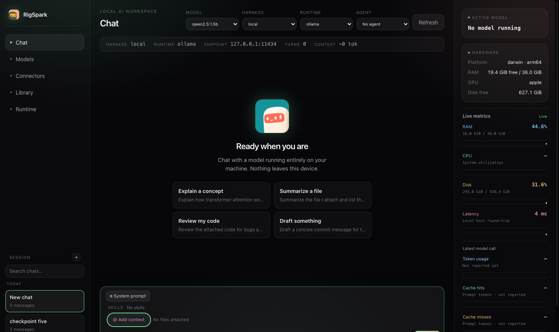Open Connectors in the sidebar
This screenshot has width=559, height=332.
[45, 76]
